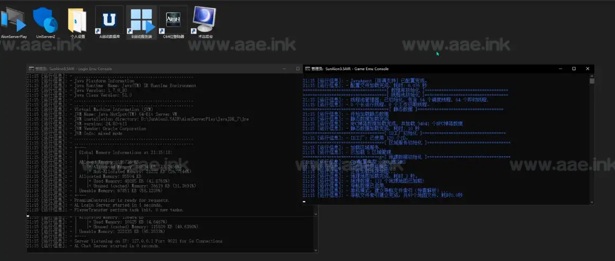Click the Game Emu Console window icon
615x261 pixels.
click(307, 69)
